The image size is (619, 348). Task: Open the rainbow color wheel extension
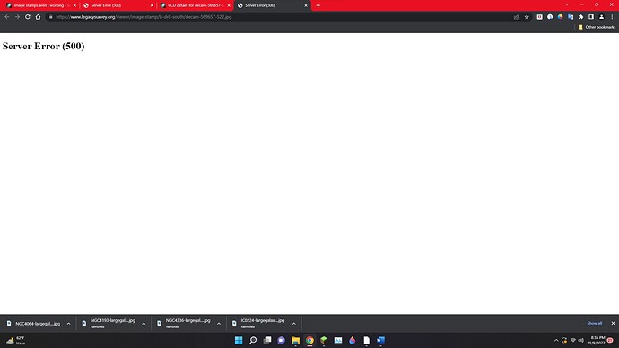tap(560, 17)
